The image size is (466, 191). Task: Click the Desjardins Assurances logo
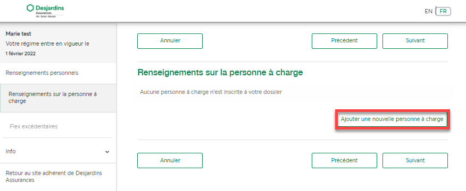click(x=45, y=11)
